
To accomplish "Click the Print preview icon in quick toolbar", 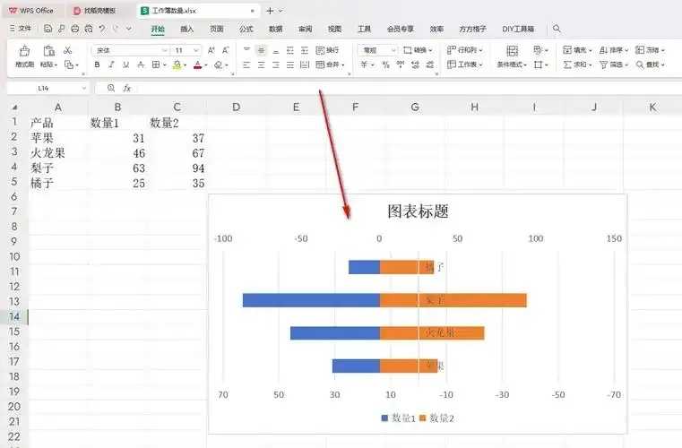I will (x=89, y=29).
